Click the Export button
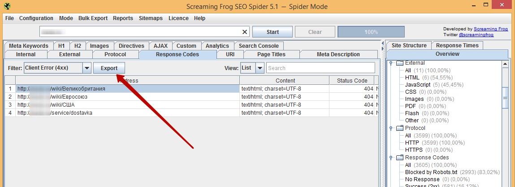 [x=109, y=68]
